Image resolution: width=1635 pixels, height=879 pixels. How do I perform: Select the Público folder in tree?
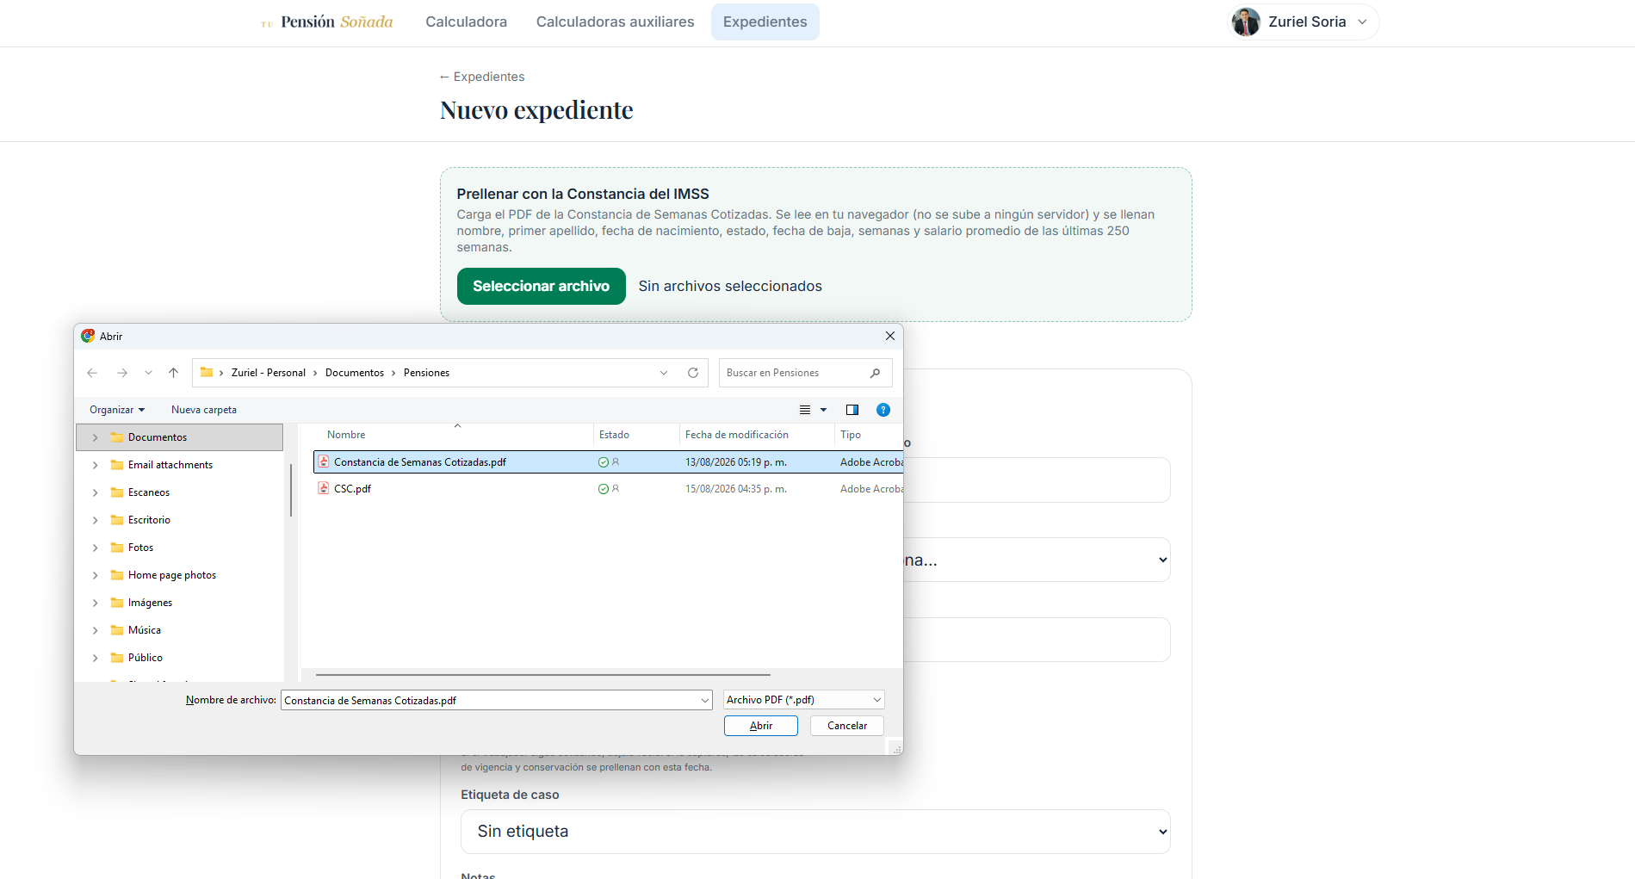(146, 658)
